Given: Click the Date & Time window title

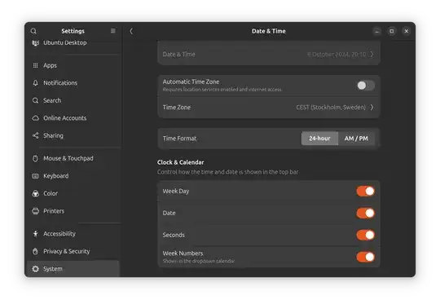Looking at the screenshot, I should [x=269, y=31].
